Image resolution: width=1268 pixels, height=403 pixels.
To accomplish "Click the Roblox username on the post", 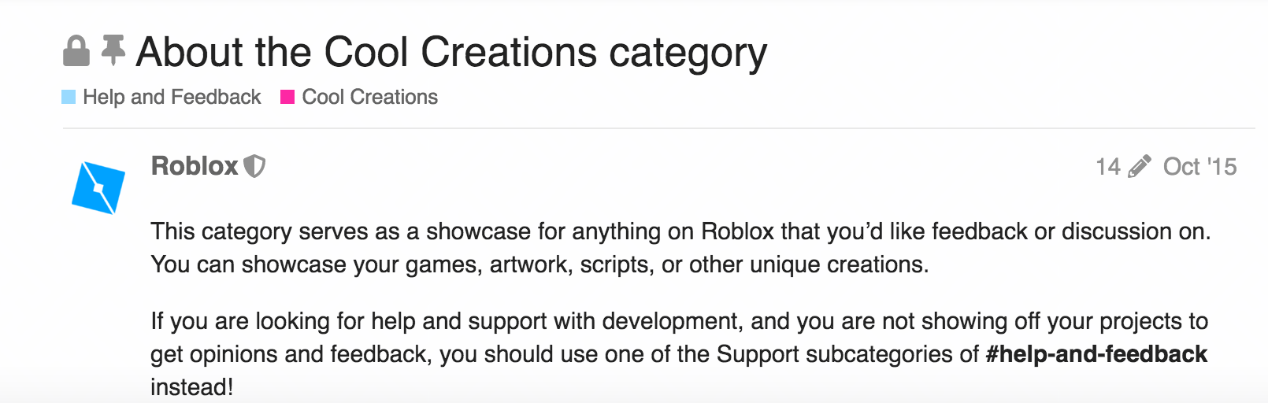I will pos(194,166).
